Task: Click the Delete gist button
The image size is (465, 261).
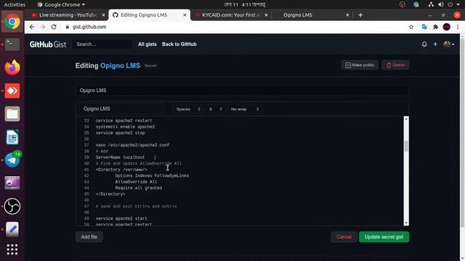Action: 395,65
